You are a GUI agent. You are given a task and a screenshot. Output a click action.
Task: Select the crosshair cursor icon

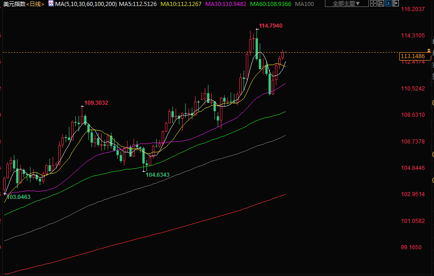[x=373, y=4]
